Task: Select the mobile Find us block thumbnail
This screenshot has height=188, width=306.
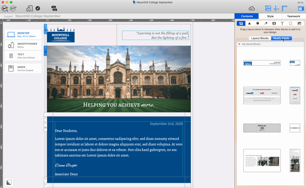Action: pos(295,128)
